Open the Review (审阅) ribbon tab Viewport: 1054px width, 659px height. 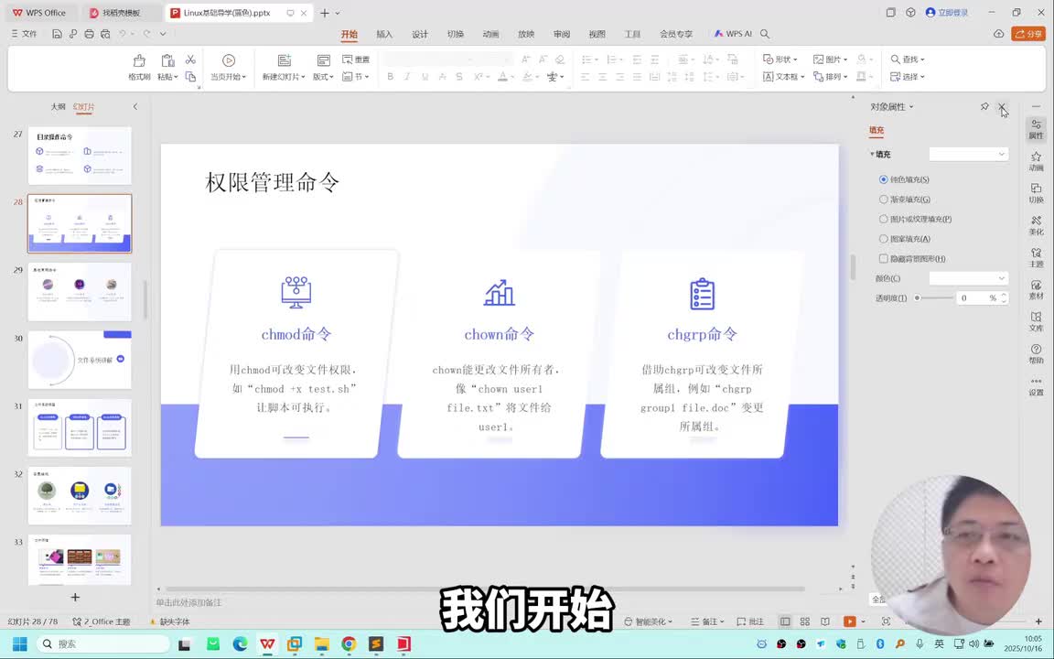click(561, 34)
